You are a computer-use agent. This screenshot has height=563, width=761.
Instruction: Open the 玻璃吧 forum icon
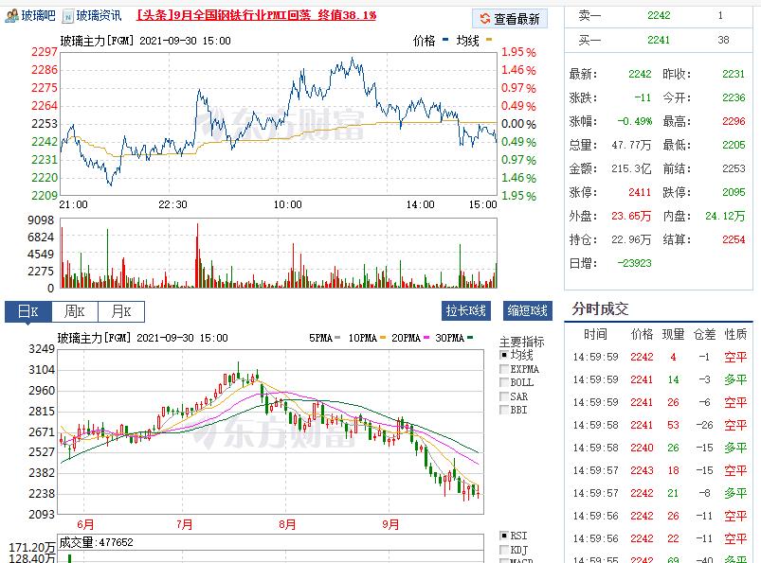coord(12,16)
